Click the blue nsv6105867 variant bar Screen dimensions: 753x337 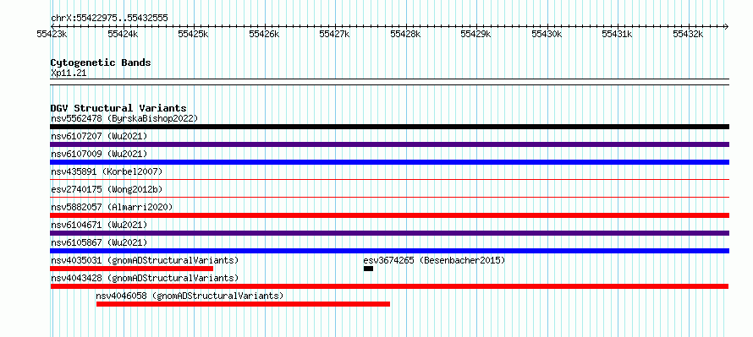pos(389,251)
